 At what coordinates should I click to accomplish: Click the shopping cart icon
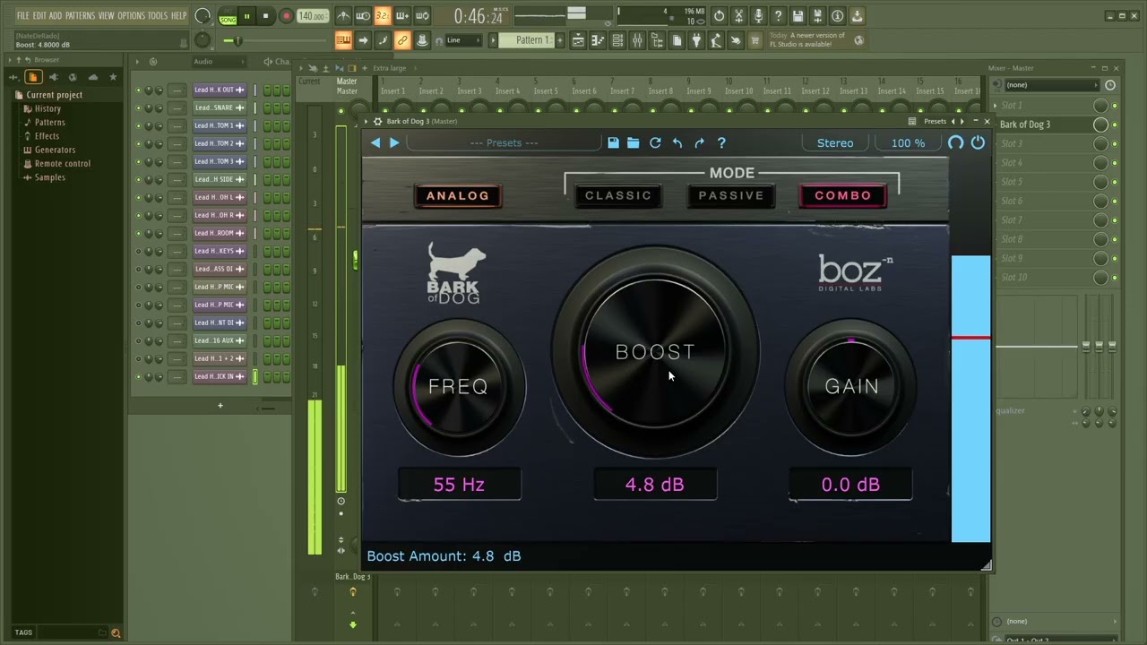point(755,40)
